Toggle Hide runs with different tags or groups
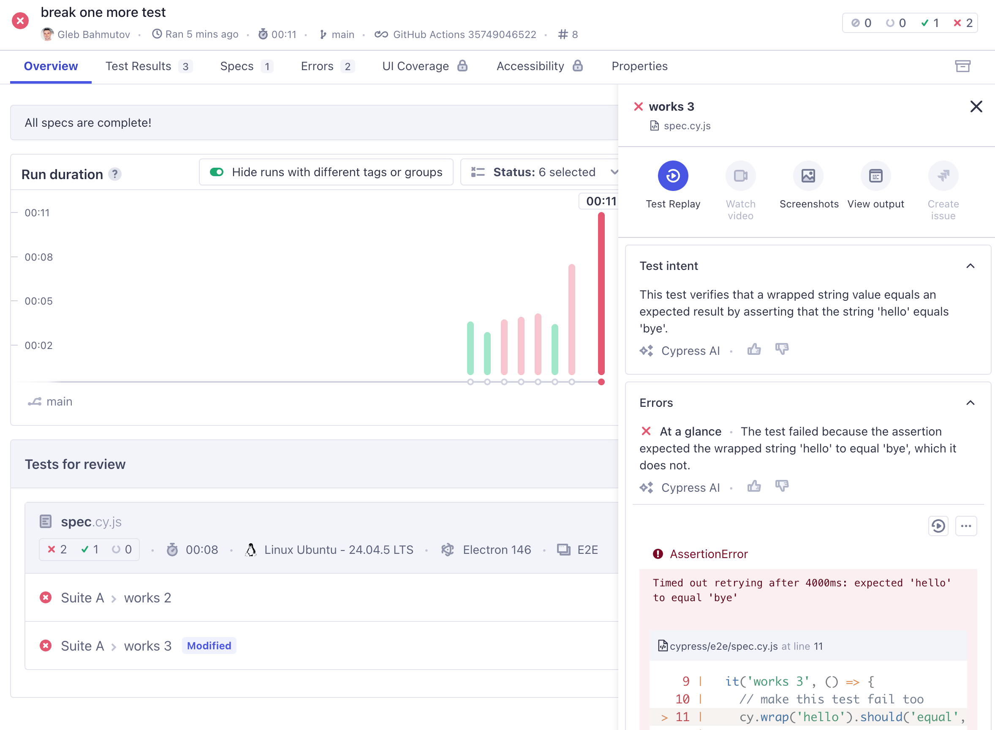This screenshot has width=995, height=730. click(x=217, y=172)
